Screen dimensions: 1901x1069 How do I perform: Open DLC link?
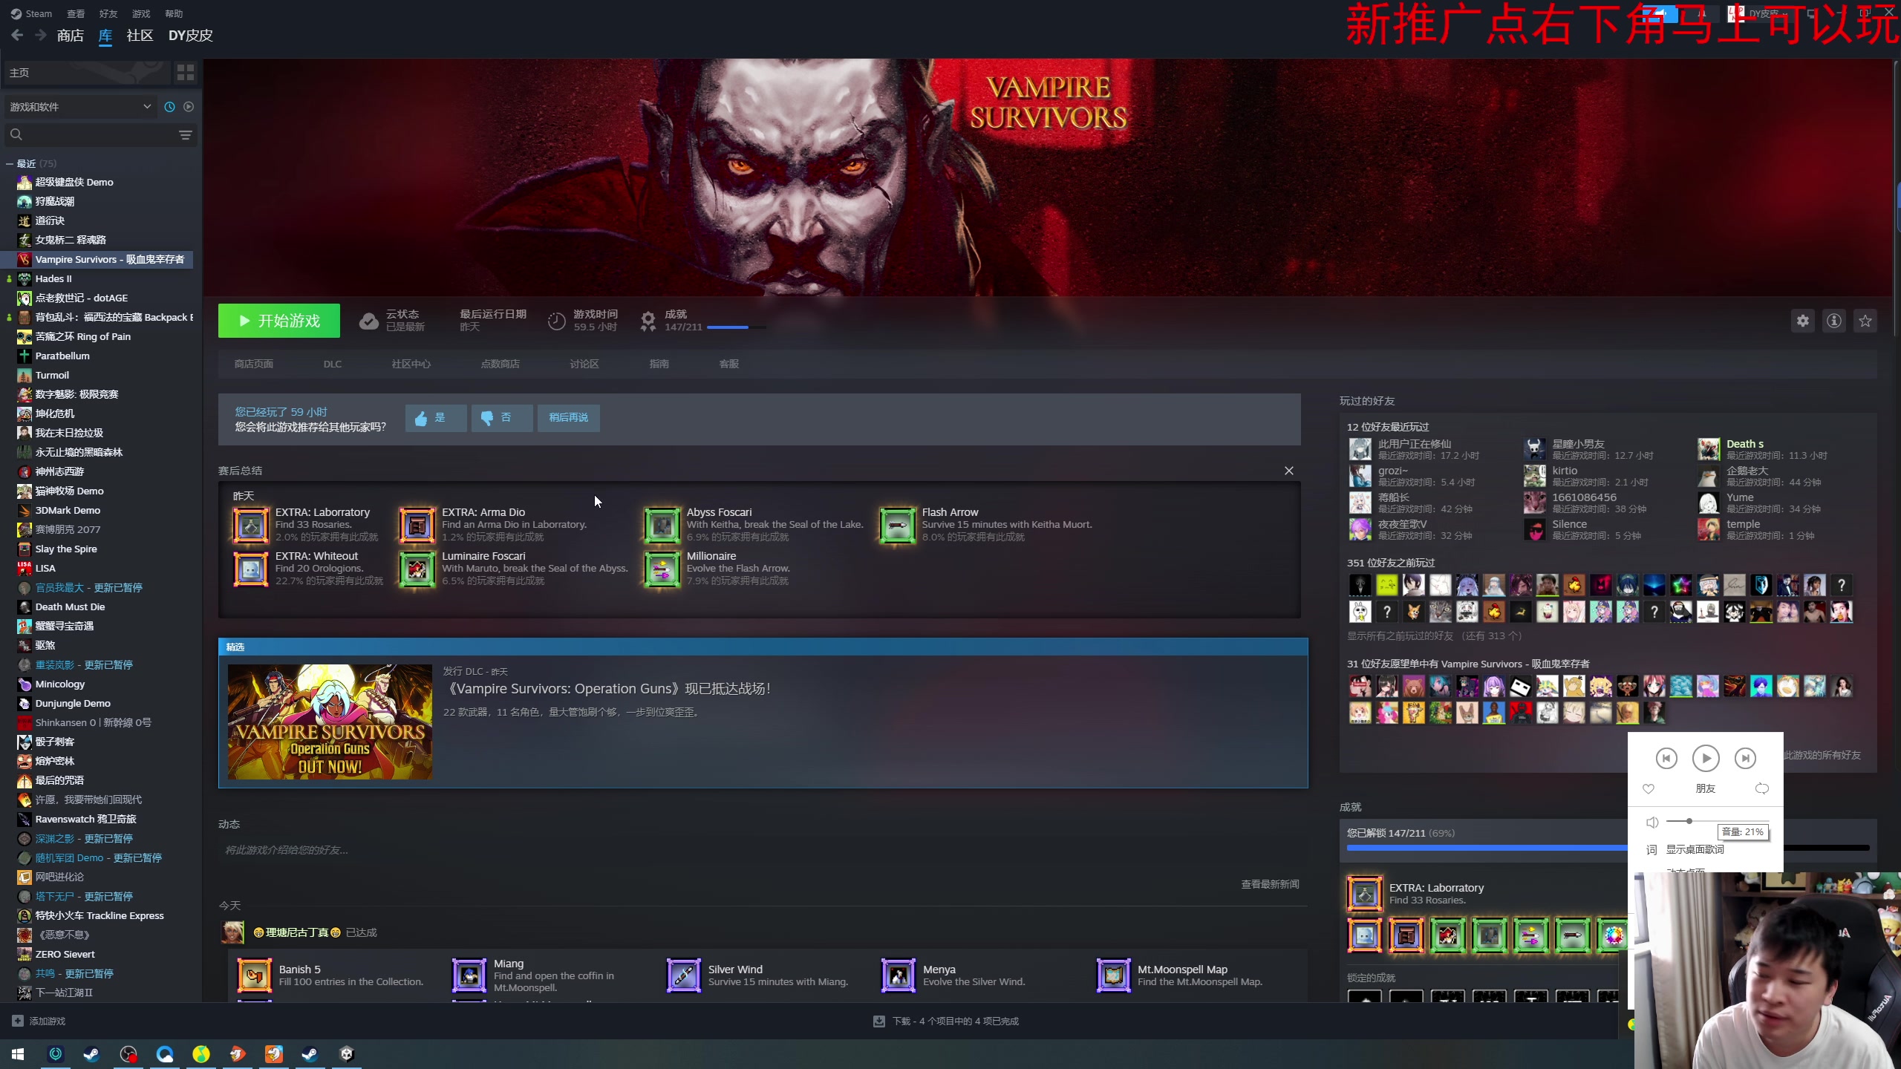click(333, 364)
